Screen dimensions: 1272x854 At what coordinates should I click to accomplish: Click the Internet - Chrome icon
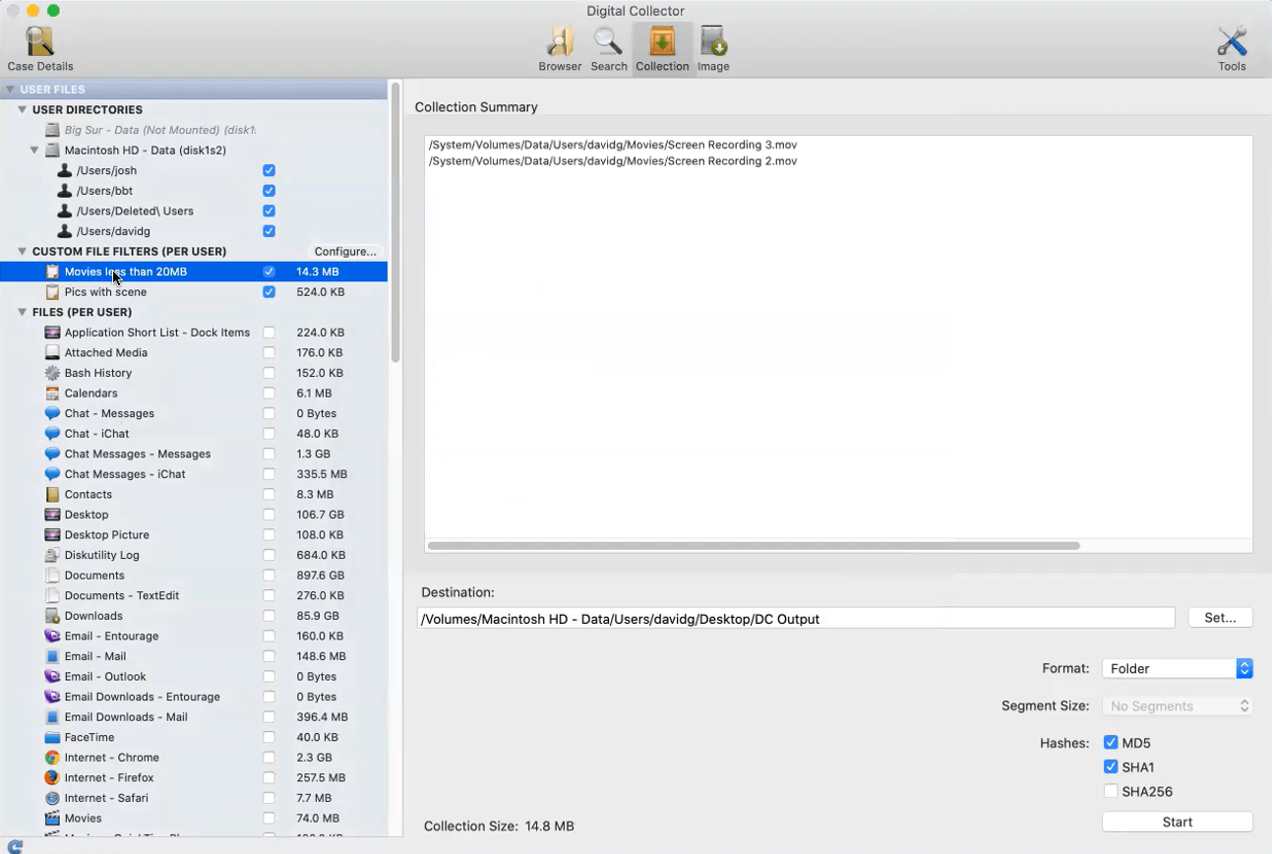52,758
